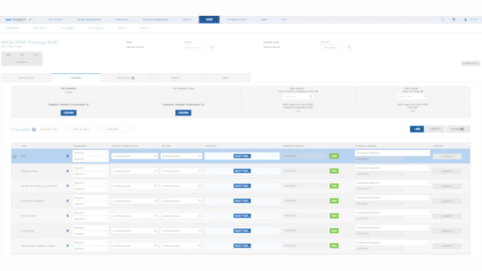Open the settings gear menu

pyautogui.click(x=454, y=19)
